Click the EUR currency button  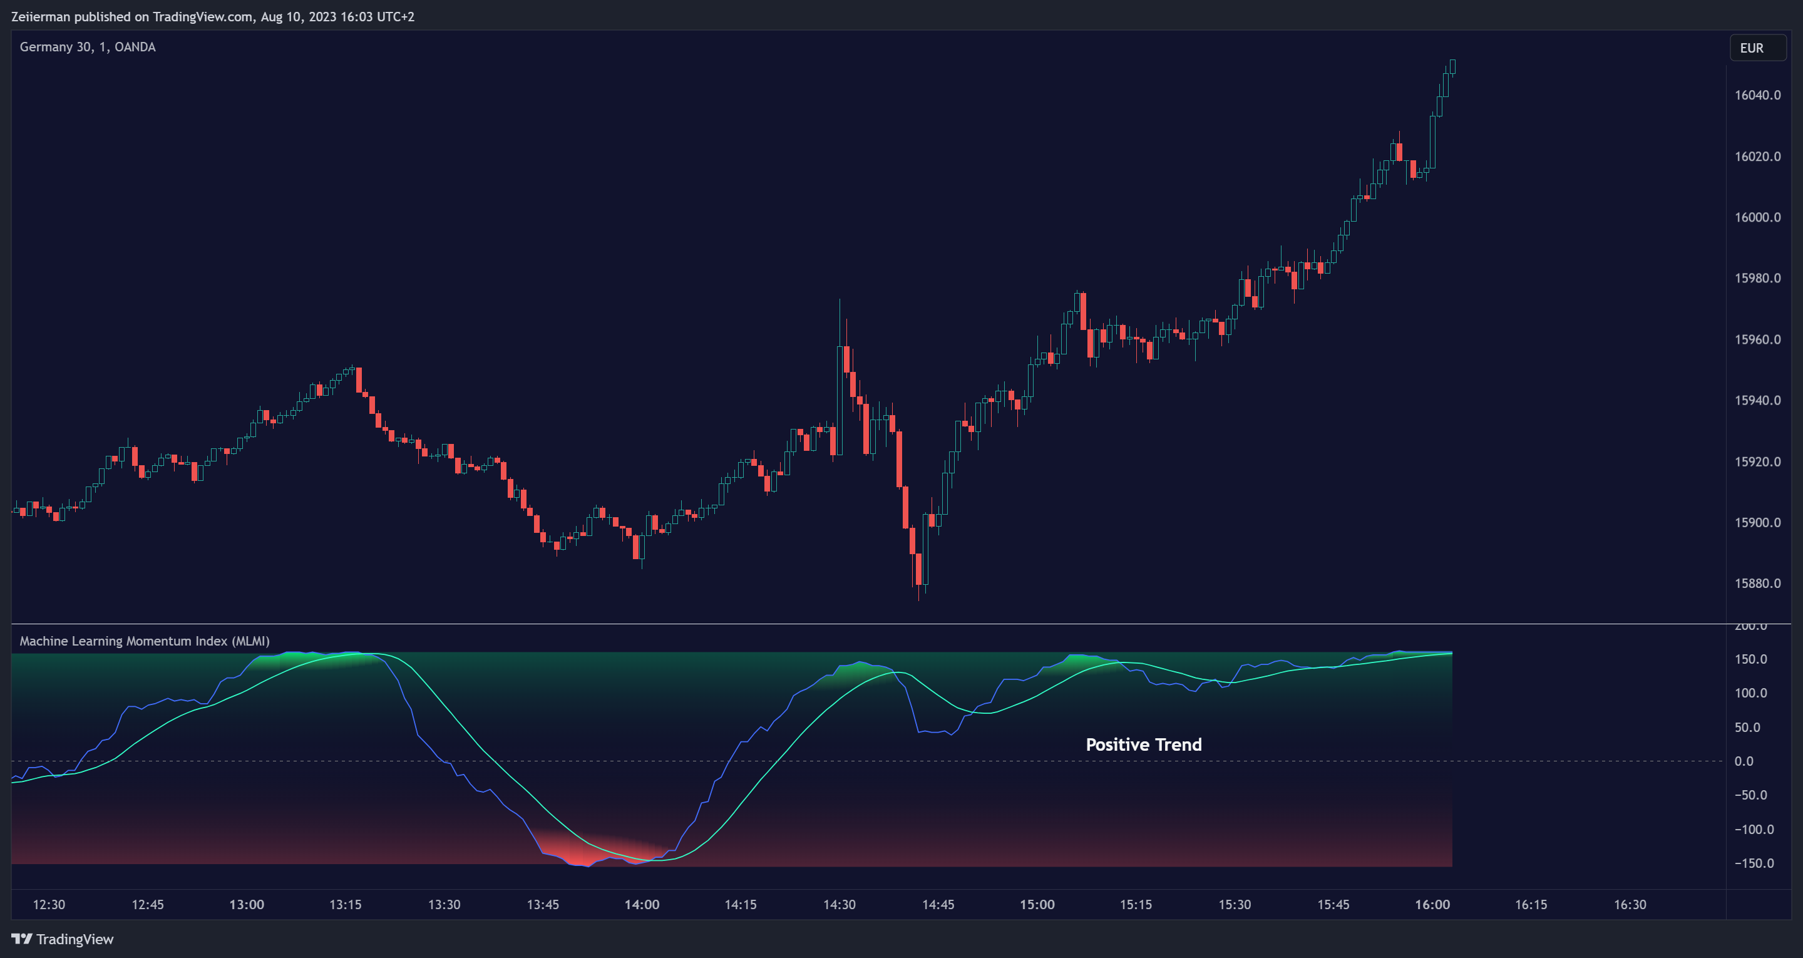[1757, 48]
